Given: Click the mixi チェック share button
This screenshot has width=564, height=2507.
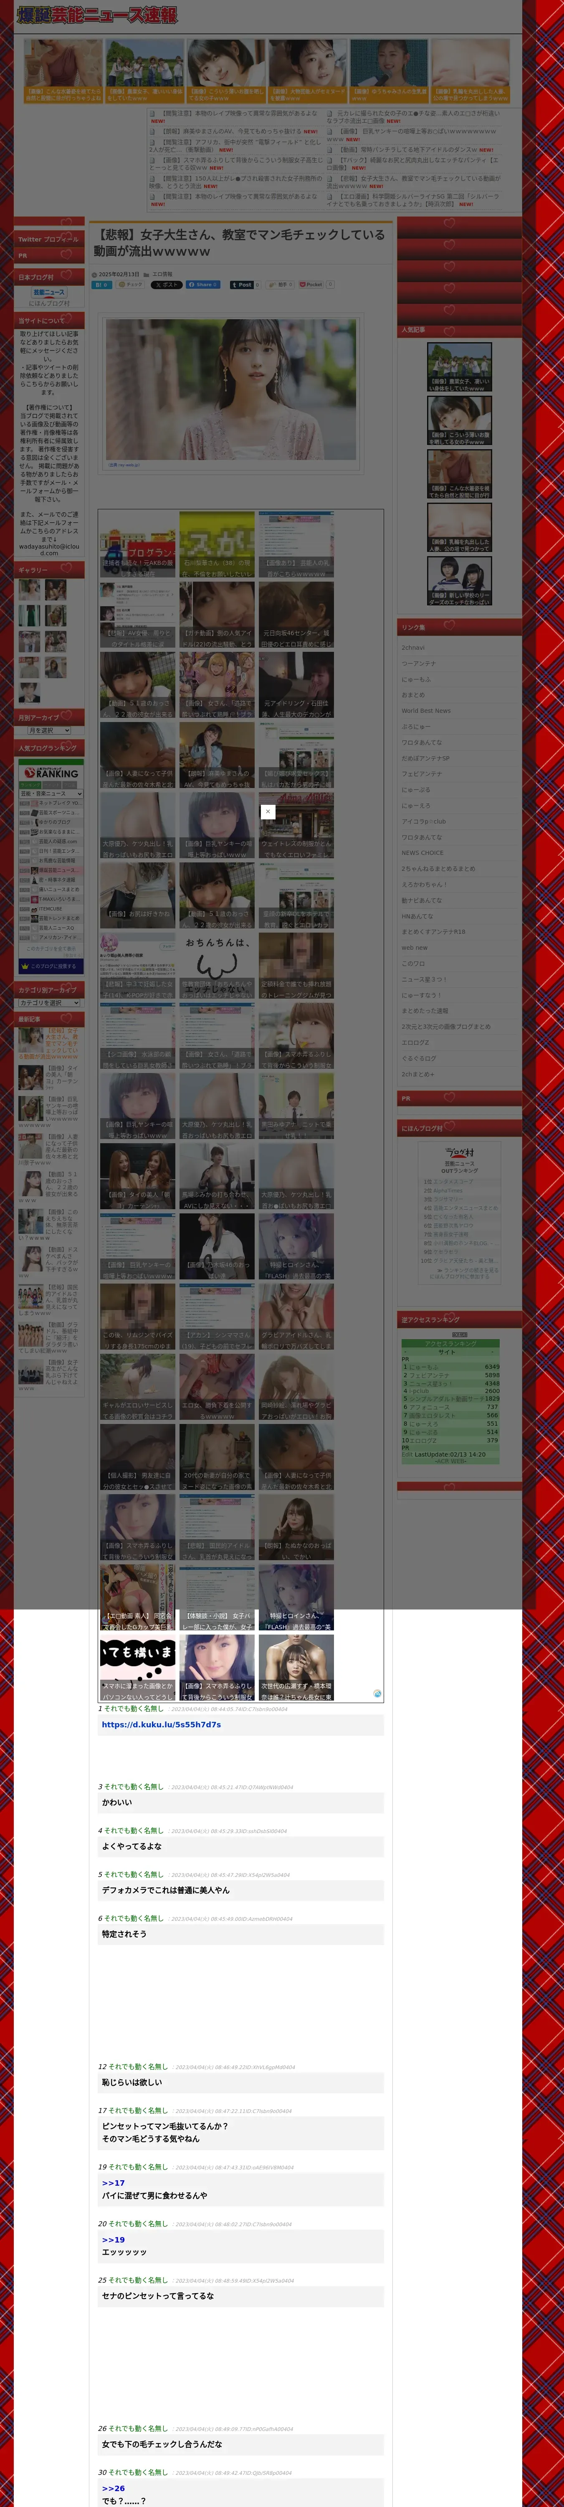Looking at the screenshot, I should (x=131, y=285).
